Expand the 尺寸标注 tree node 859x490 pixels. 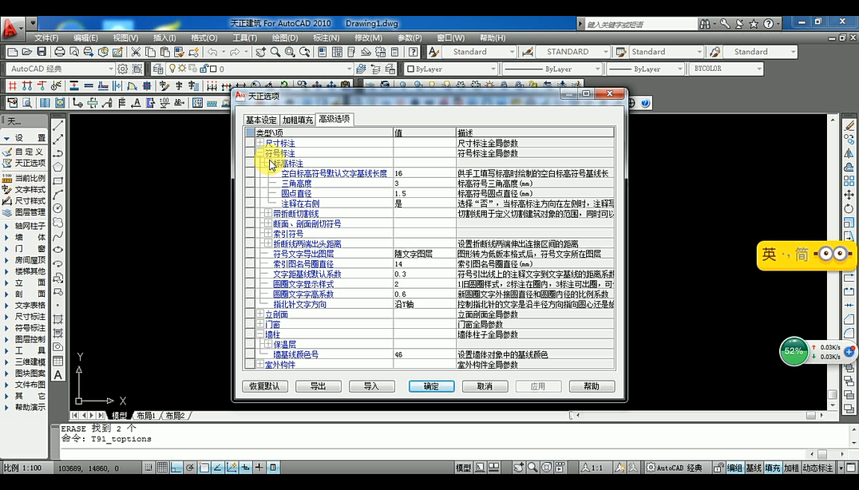pyautogui.click(x=260, y=143)
